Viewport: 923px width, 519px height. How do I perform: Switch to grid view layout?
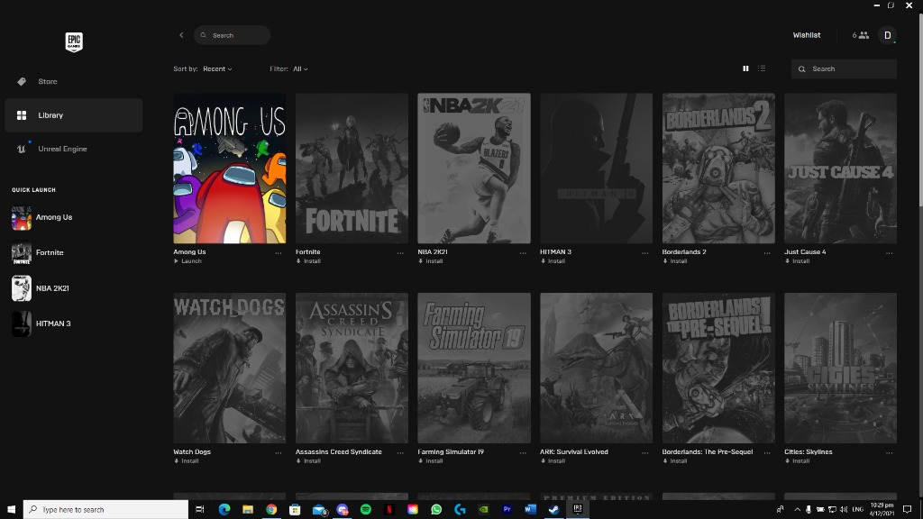pyautogui.click(x=745, y=68)
